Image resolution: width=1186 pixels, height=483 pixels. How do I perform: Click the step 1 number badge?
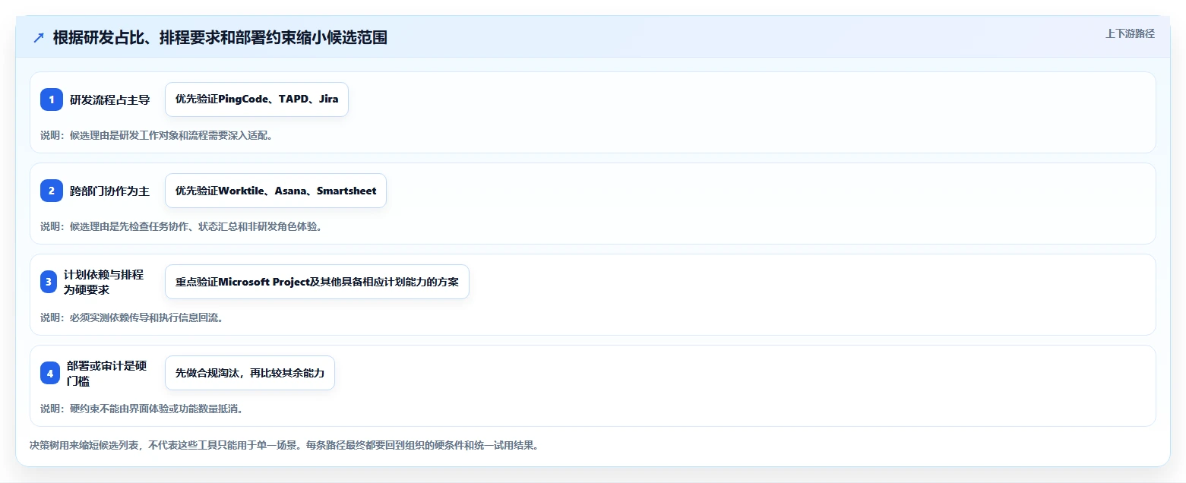point(52,99)
